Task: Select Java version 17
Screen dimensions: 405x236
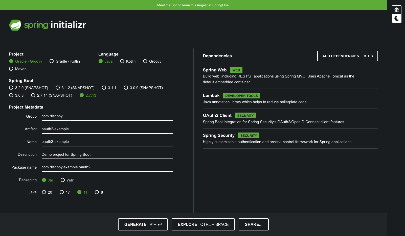Action: 65,192
